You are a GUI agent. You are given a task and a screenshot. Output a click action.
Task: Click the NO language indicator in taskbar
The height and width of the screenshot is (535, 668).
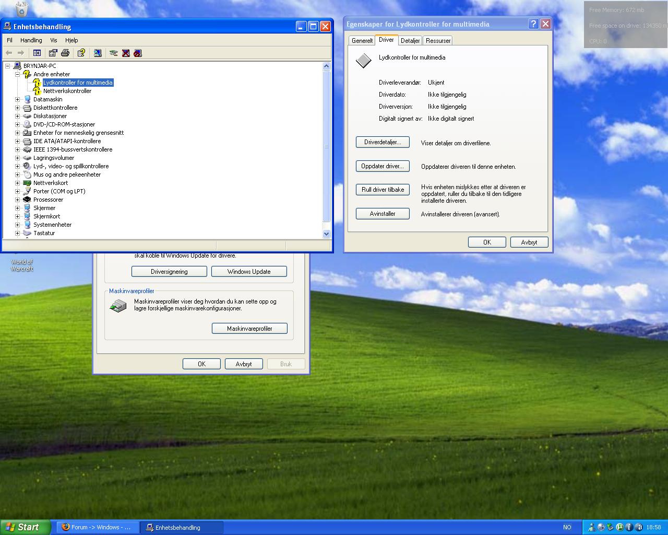pyautogui.click(x=567, y=527)
